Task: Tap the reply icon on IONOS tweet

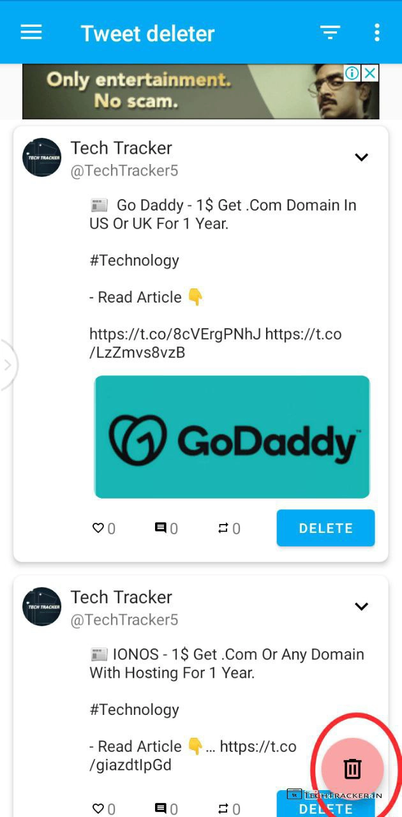Action: (161, 809)
